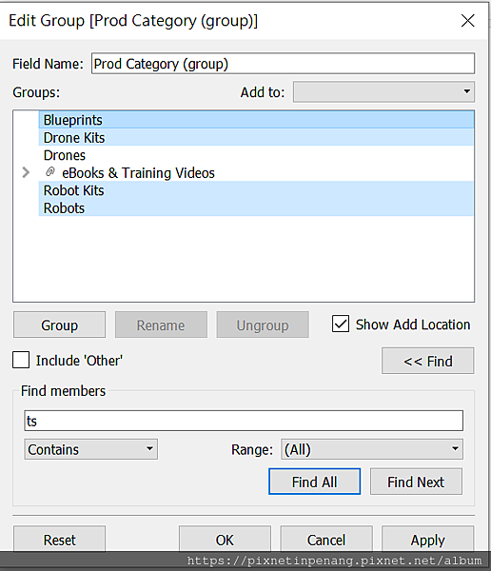Select Robot Kits in the groups list
Viewport: 491px width, 571px height.
256,190
